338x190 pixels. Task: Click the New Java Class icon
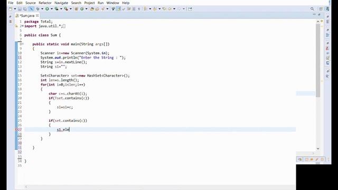pyautogui.click(x=82, y=9)
